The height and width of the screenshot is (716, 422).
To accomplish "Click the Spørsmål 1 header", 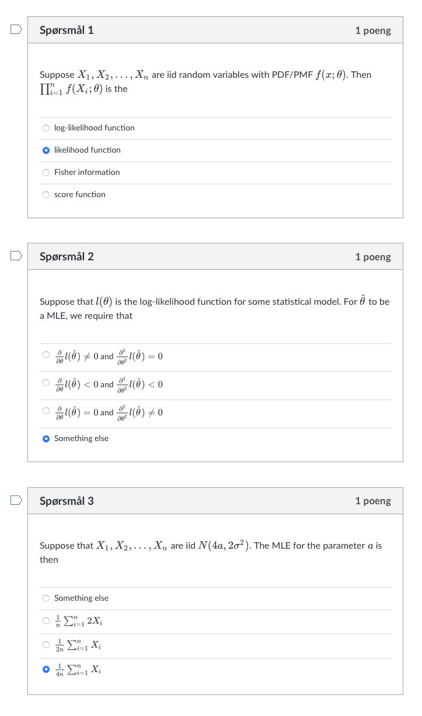I will point(67,30).
